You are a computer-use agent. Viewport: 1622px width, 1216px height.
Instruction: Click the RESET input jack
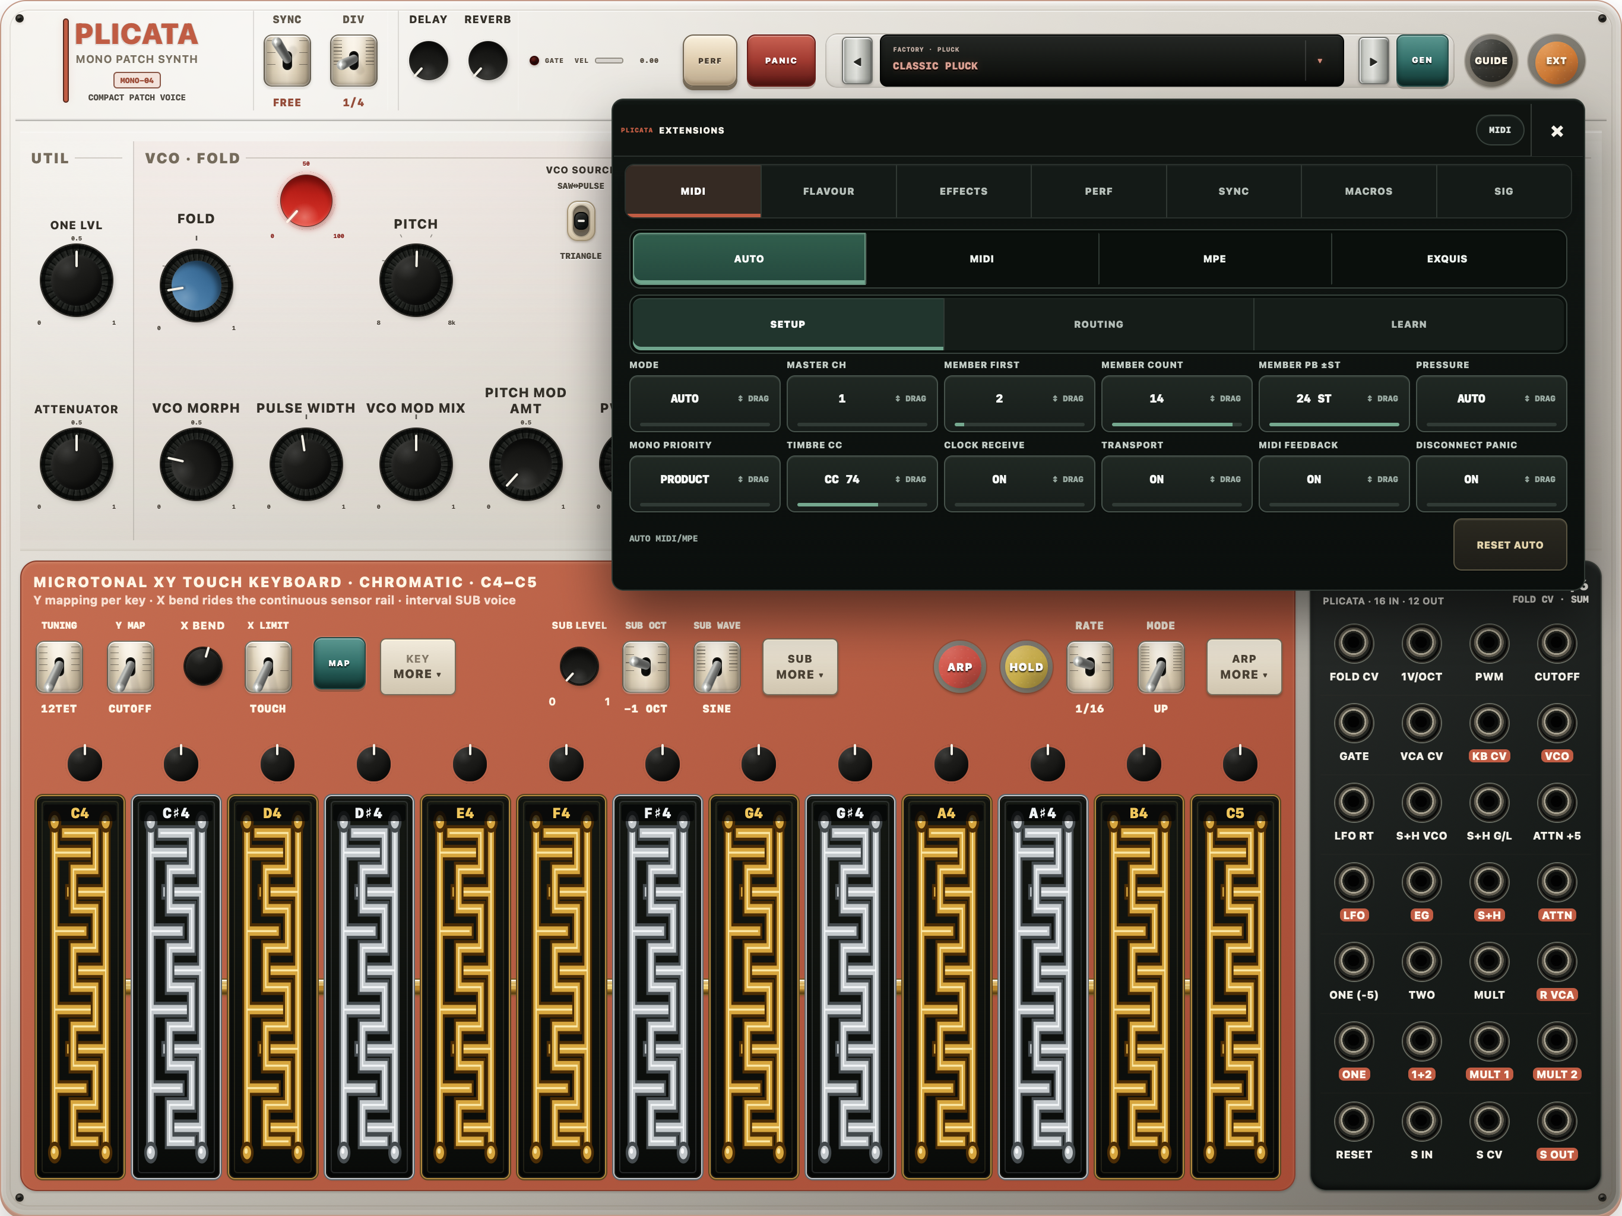[1354, 1122]
